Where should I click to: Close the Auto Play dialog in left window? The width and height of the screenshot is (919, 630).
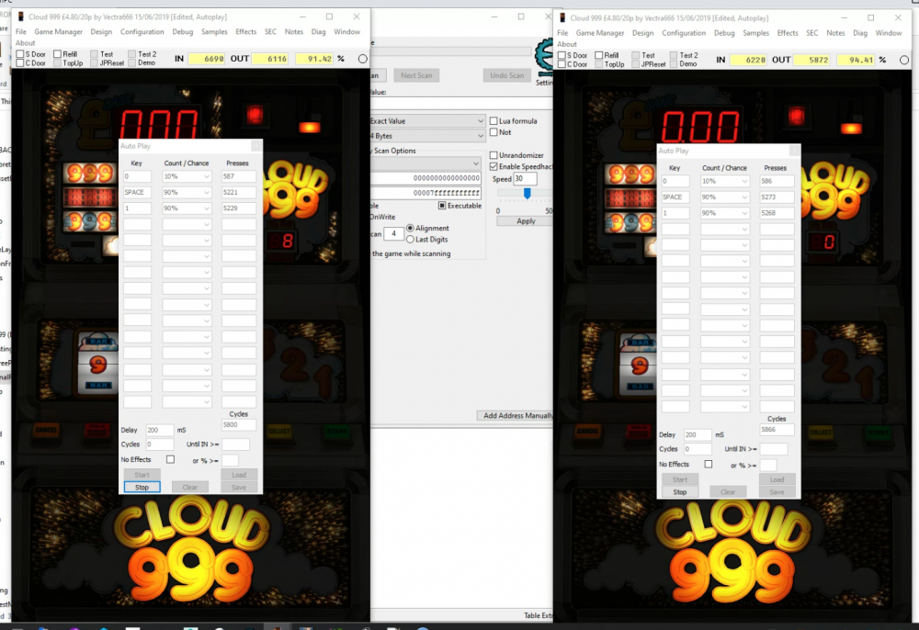click(255, 146)
